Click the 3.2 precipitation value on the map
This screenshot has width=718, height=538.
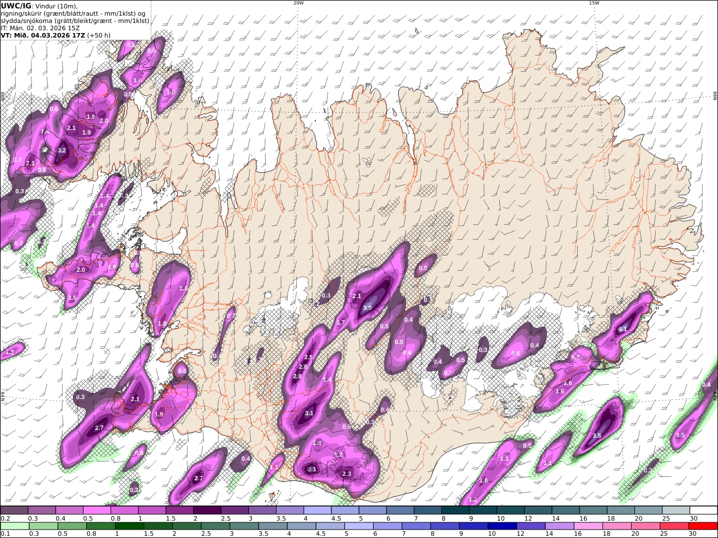point(62,151)
